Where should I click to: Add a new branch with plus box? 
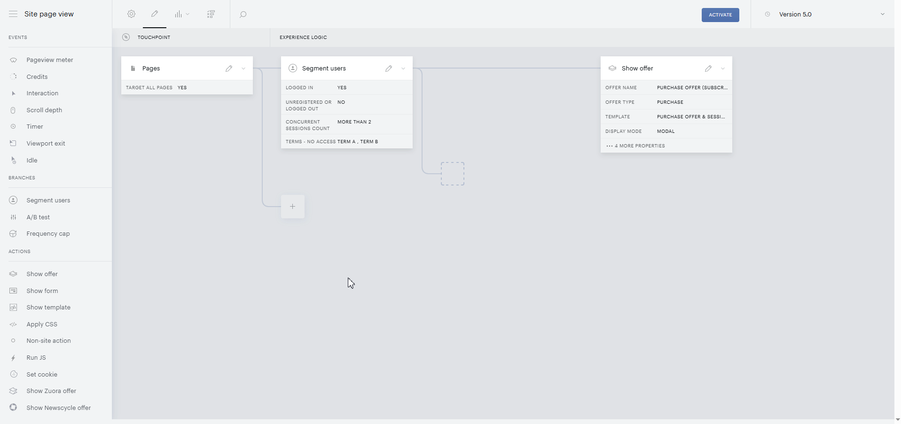pos(293,207)
